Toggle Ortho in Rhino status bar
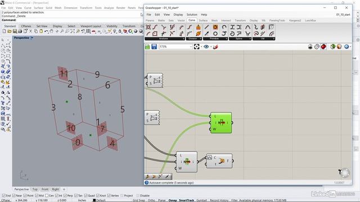 coord(151,200)
